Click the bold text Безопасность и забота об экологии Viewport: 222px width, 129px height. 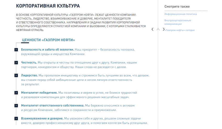click(x=47, y=50)
